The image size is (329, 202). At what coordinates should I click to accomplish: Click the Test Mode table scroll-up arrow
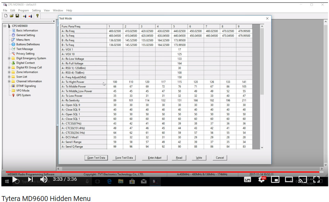[262, 26]
